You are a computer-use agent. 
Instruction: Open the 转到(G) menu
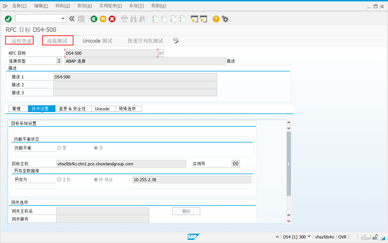coord(63,6)
